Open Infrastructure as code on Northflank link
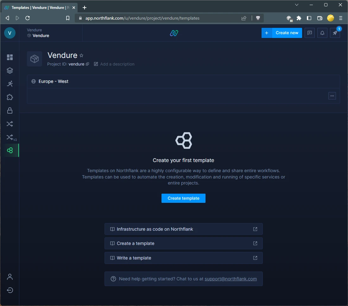Screen dimensions: 348x306 183,229
